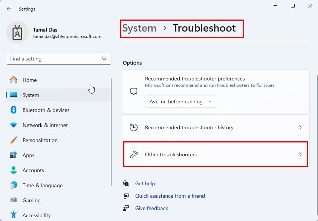Open Accounts settings
The height and width of the screenshot is (221, 318).
click(x=58, y=170)
